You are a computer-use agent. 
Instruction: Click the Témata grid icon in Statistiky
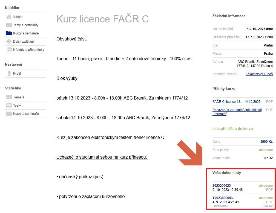pyautogui.click(x=9, y=97)
